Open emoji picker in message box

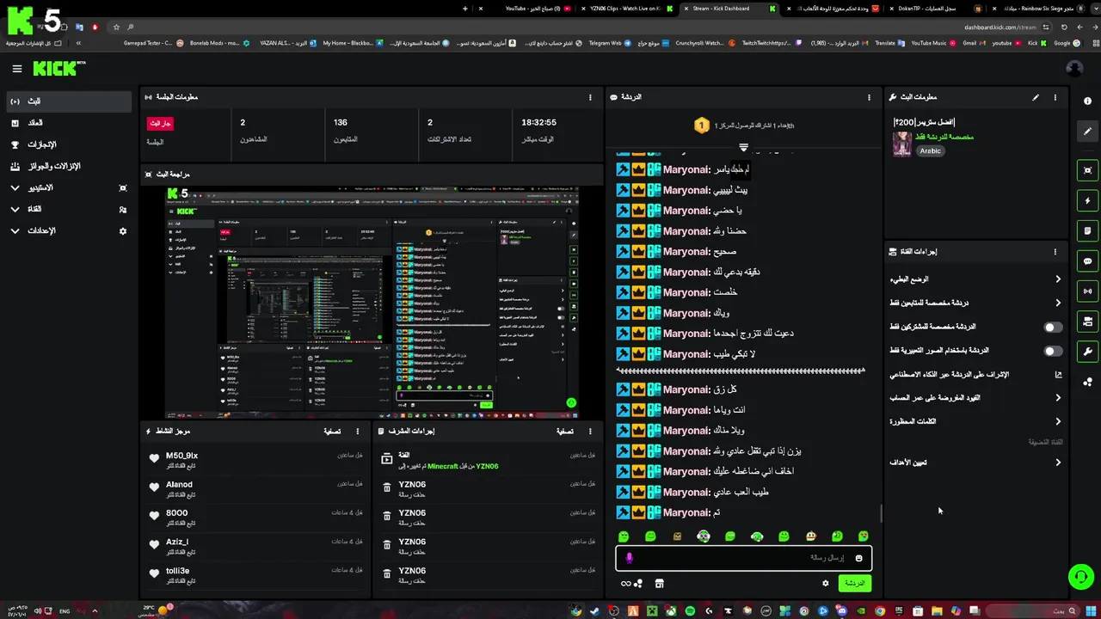858,558
